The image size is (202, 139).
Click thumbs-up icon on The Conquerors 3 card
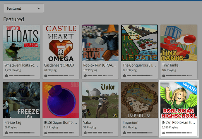click(x=124, y=75)
